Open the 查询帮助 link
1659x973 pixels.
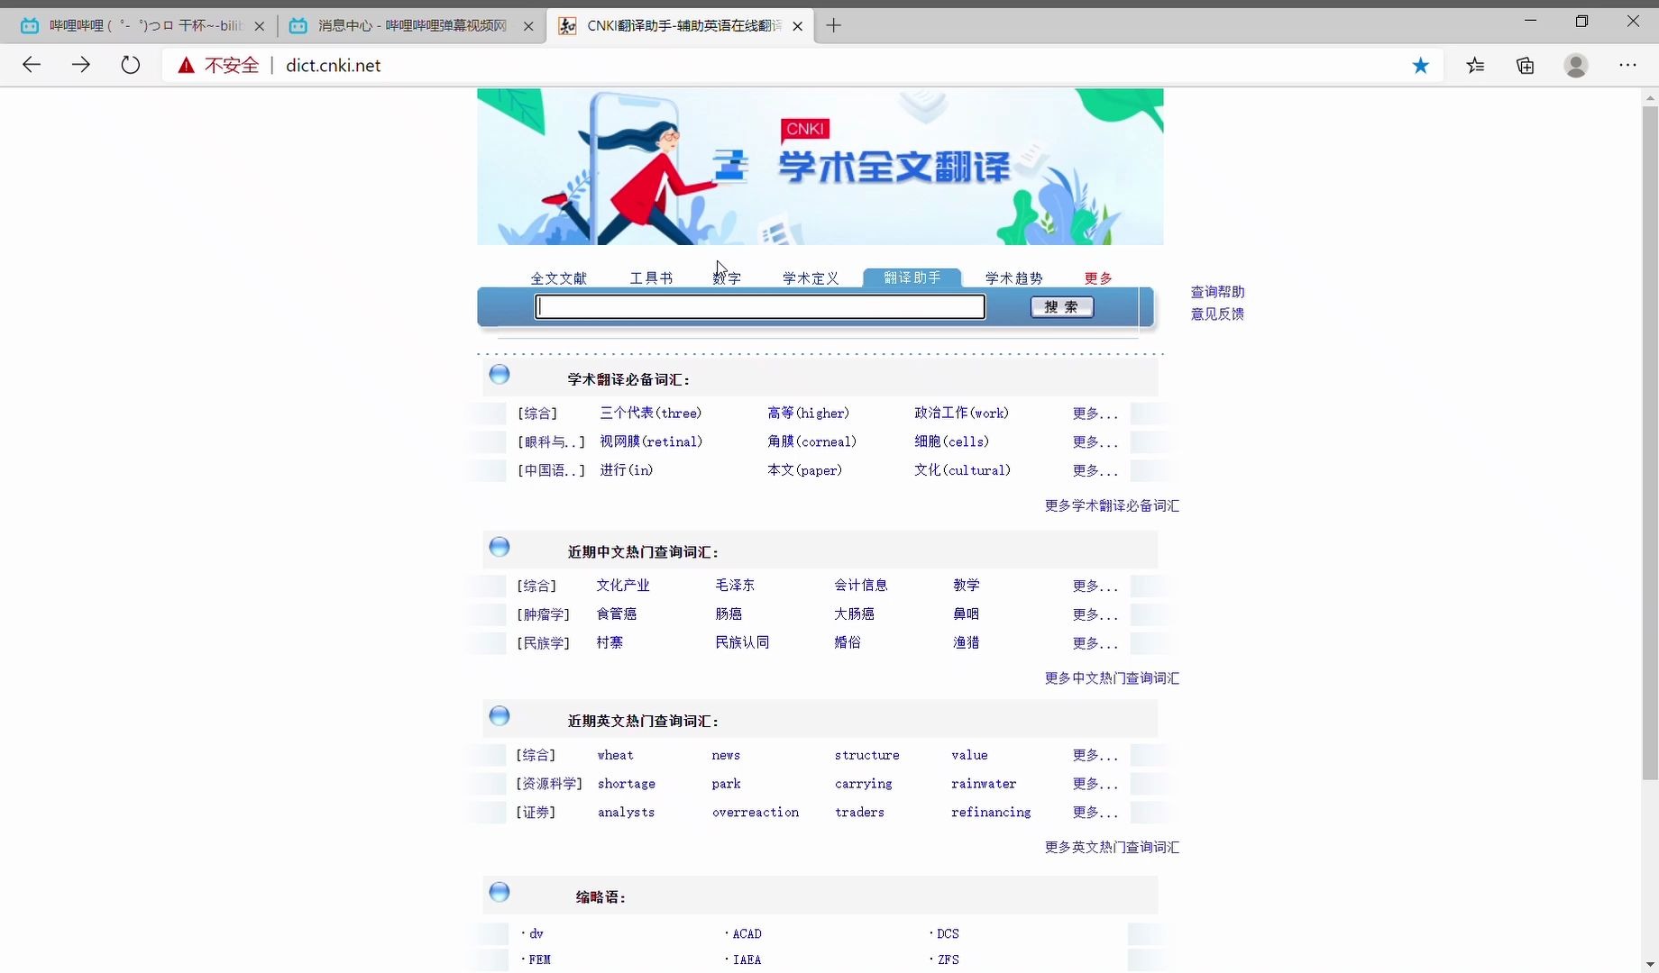click(x=1217, y=292)
